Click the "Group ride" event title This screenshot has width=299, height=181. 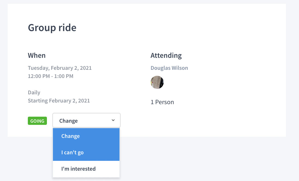[52, 28]
